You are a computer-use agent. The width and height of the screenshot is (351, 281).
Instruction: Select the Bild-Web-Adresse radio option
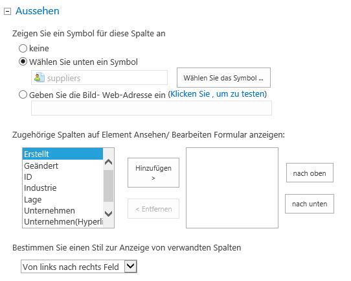(x=23, y=95)
